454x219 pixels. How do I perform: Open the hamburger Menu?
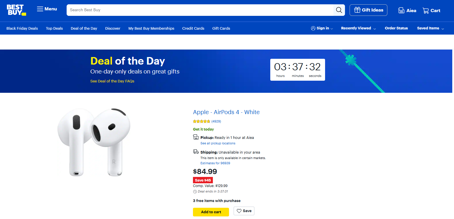46,9
